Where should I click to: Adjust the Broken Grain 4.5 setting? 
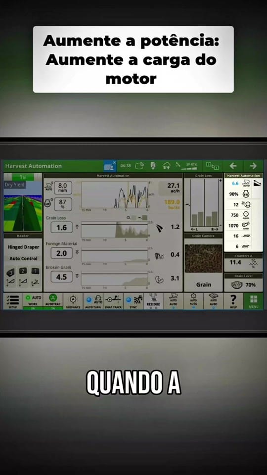click(61, 277)
